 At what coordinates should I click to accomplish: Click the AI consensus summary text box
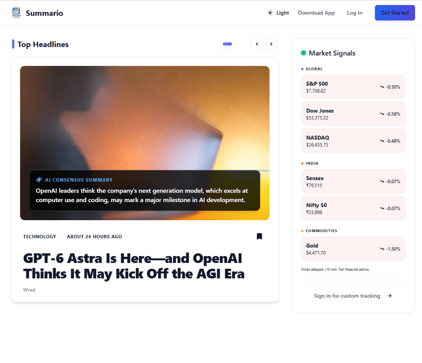(x=145, y=190)
